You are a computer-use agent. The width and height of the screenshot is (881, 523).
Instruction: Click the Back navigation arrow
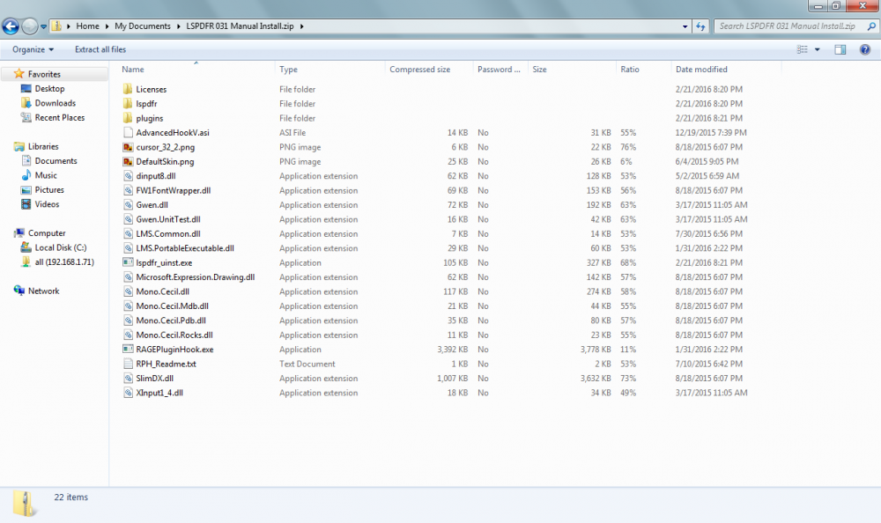[10, 26]
